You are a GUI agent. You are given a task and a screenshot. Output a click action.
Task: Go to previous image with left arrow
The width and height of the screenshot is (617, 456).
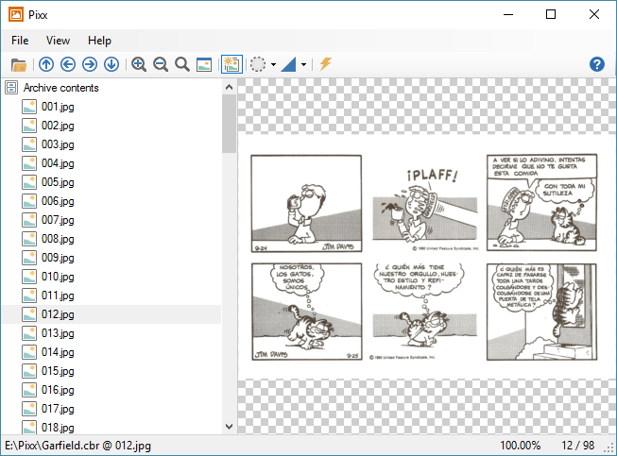[x=68, y=64]
